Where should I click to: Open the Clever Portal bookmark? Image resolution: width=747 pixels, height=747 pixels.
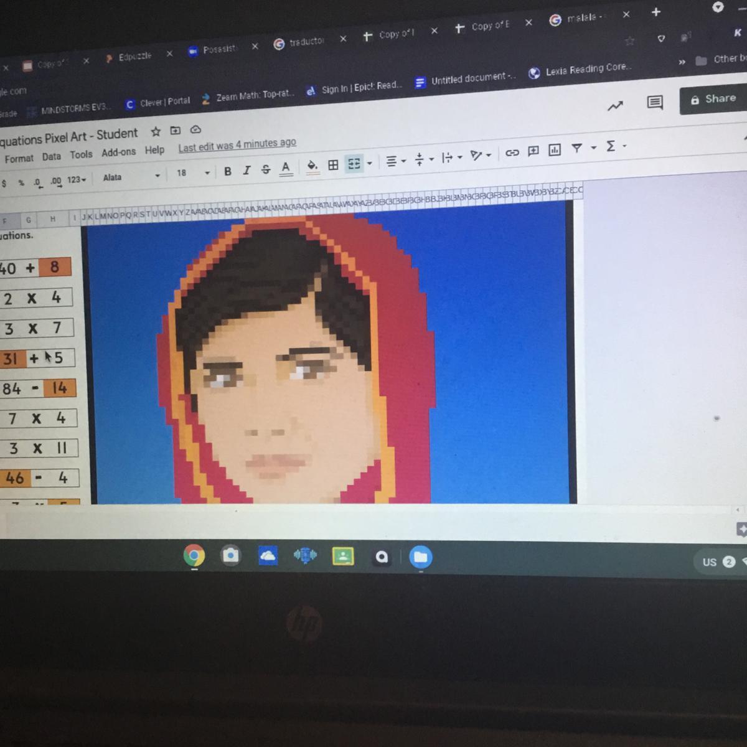157,102
